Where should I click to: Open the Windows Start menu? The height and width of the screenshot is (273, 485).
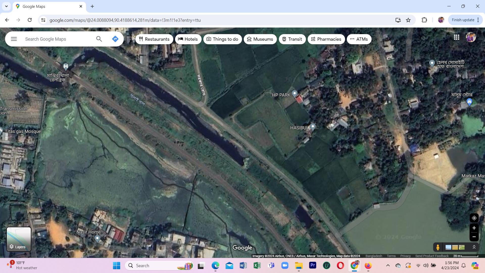click(116, 265)
